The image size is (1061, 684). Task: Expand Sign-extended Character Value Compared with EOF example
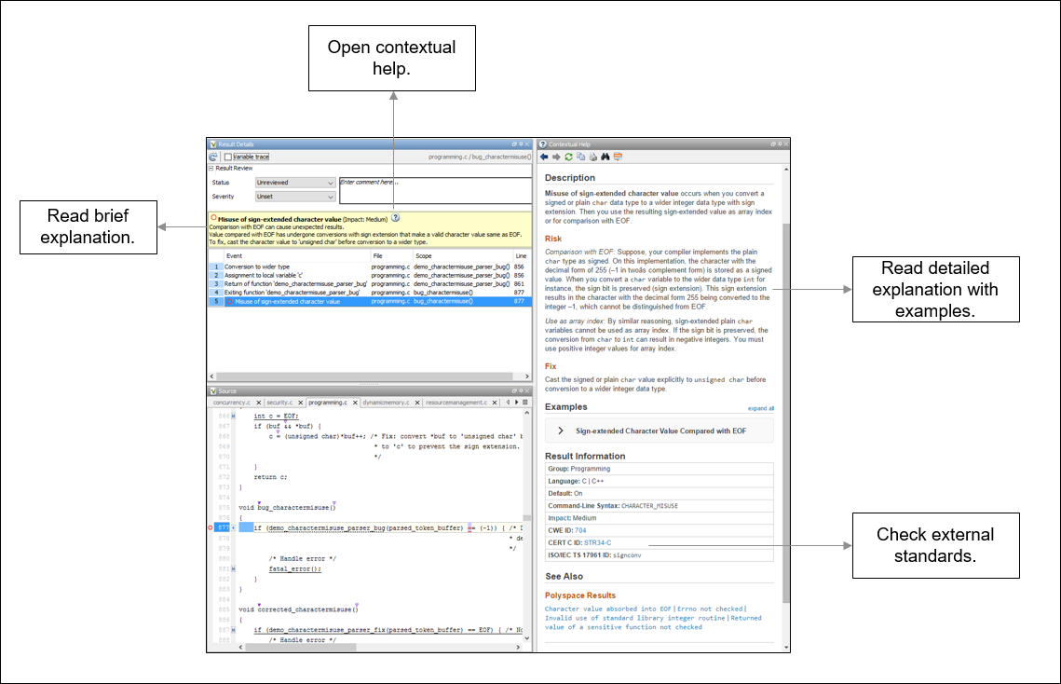[x=660, y=431]
